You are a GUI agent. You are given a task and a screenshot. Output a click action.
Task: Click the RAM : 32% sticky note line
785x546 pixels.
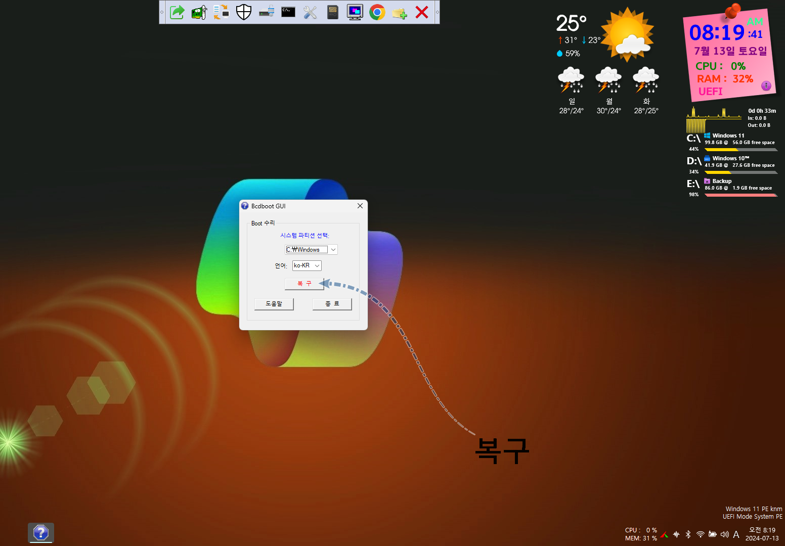point(725,79)
